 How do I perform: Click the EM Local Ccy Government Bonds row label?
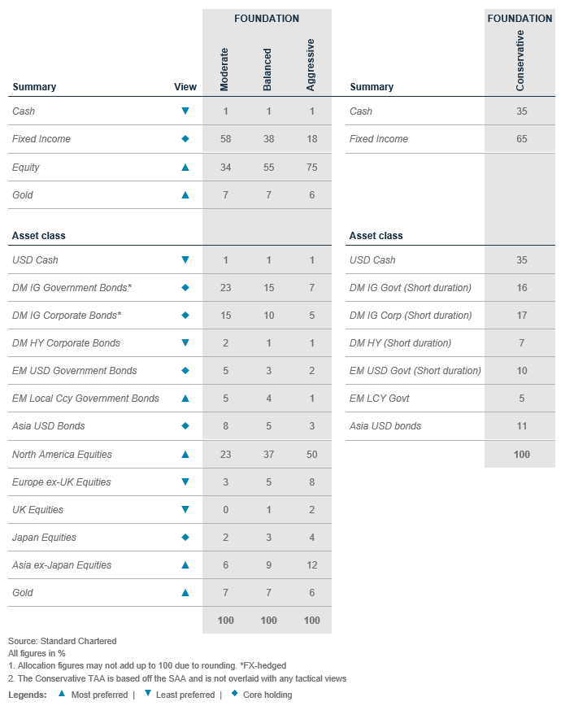pos(85,399)
